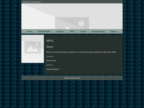Go to the Home page
Image resolution: width=144 pixels, height=108 pixels.
tap(30, 31)
